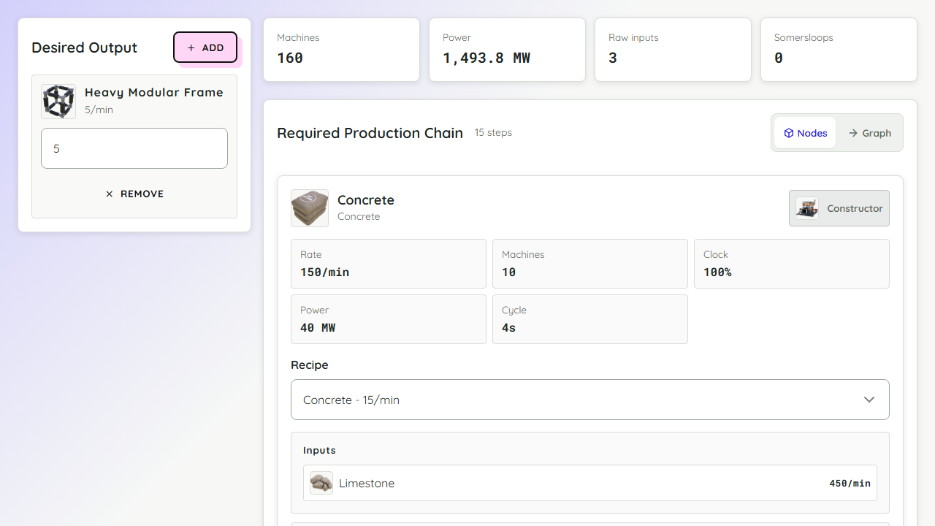Click the Recipe label
Image resolution: width=935 pixels, height=526 pixels.
pyautogui.click(x=310, y=365)
